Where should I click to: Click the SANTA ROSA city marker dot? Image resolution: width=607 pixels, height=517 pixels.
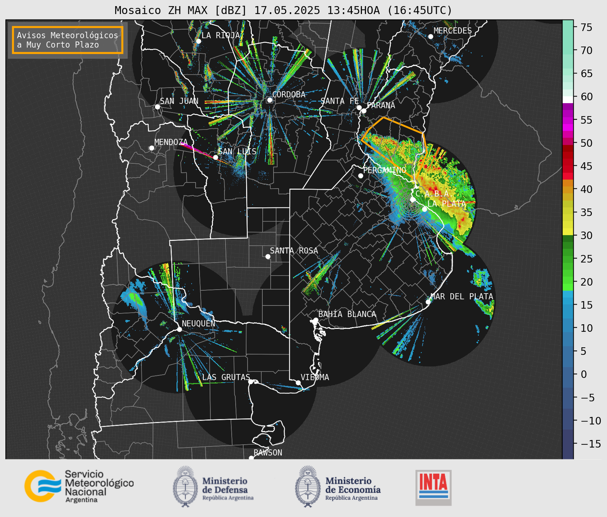[x=268, y=256]
